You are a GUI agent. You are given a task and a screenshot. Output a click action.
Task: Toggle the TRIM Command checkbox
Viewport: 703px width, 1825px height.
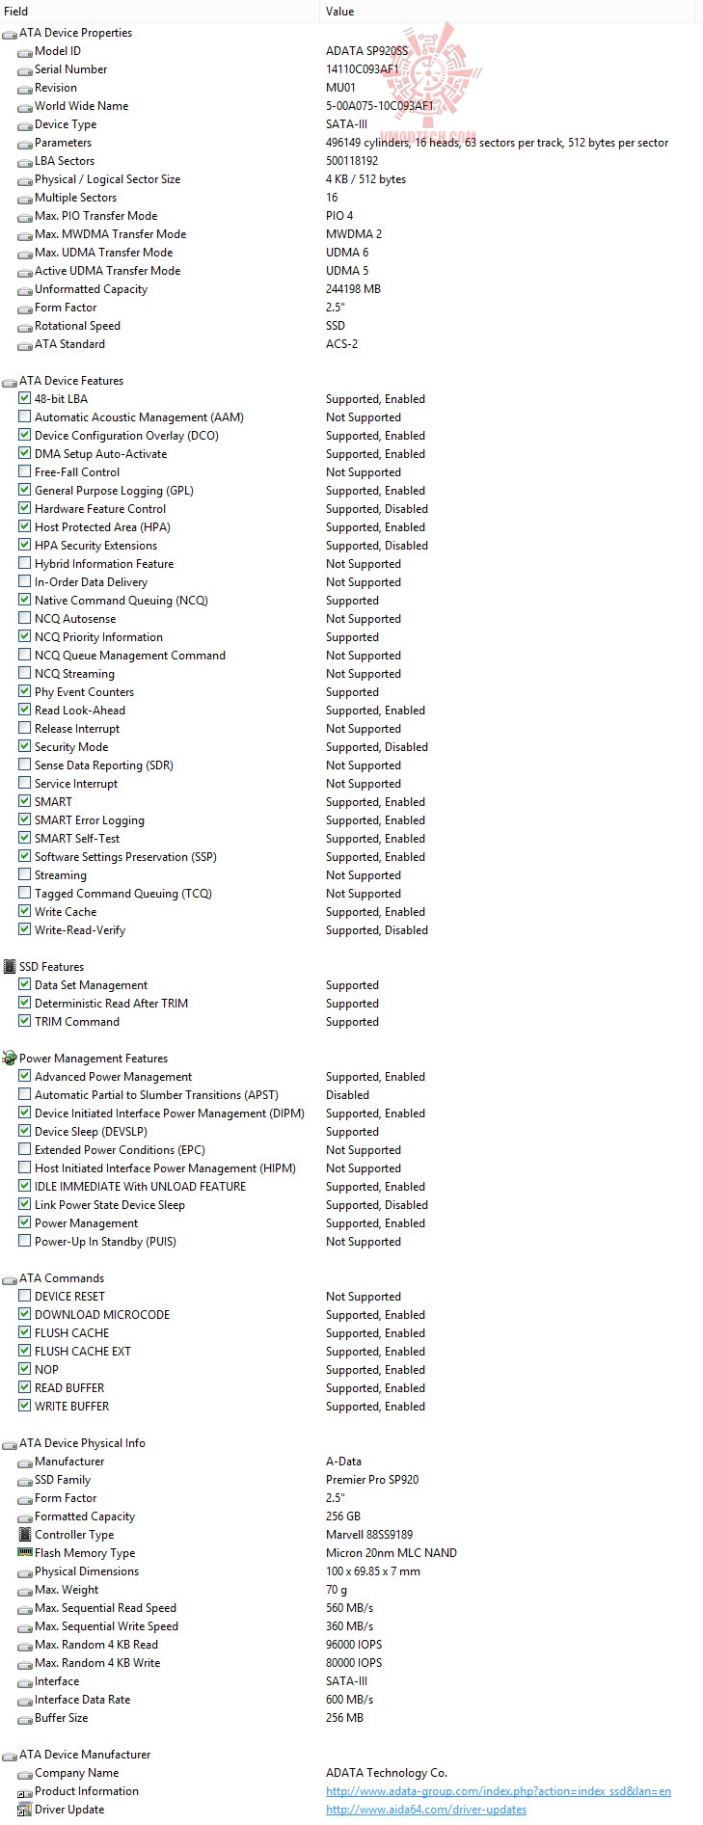pyautogui.click(x=25, y=1021)
